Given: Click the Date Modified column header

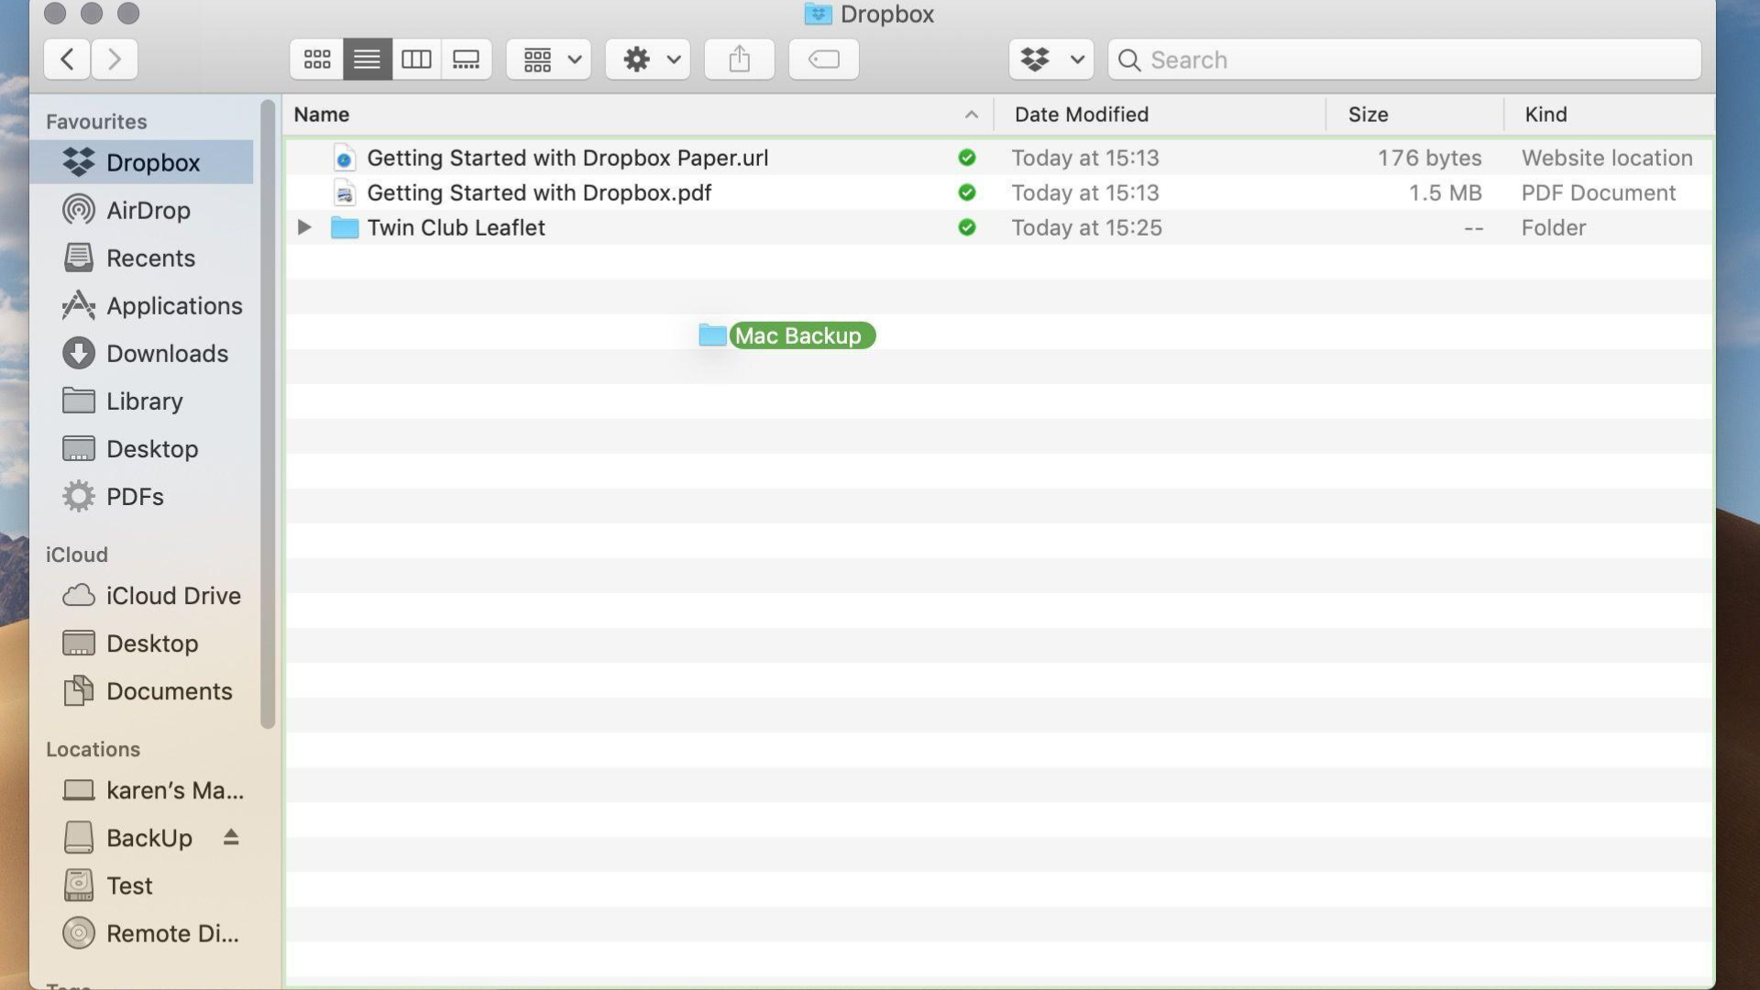Looking at the screenshot, I should [x=1082, y=115].
